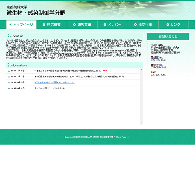Click the postal code 〒607-8414
Image resolution: width=195 pixels, height=169 pixels.
[157, 45]
